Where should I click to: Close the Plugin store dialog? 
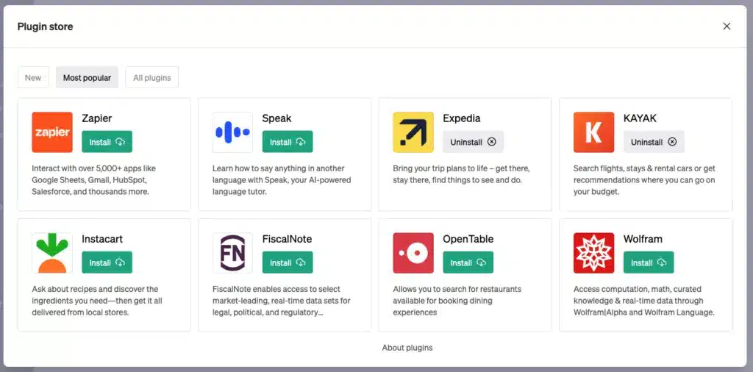[727, 26]
